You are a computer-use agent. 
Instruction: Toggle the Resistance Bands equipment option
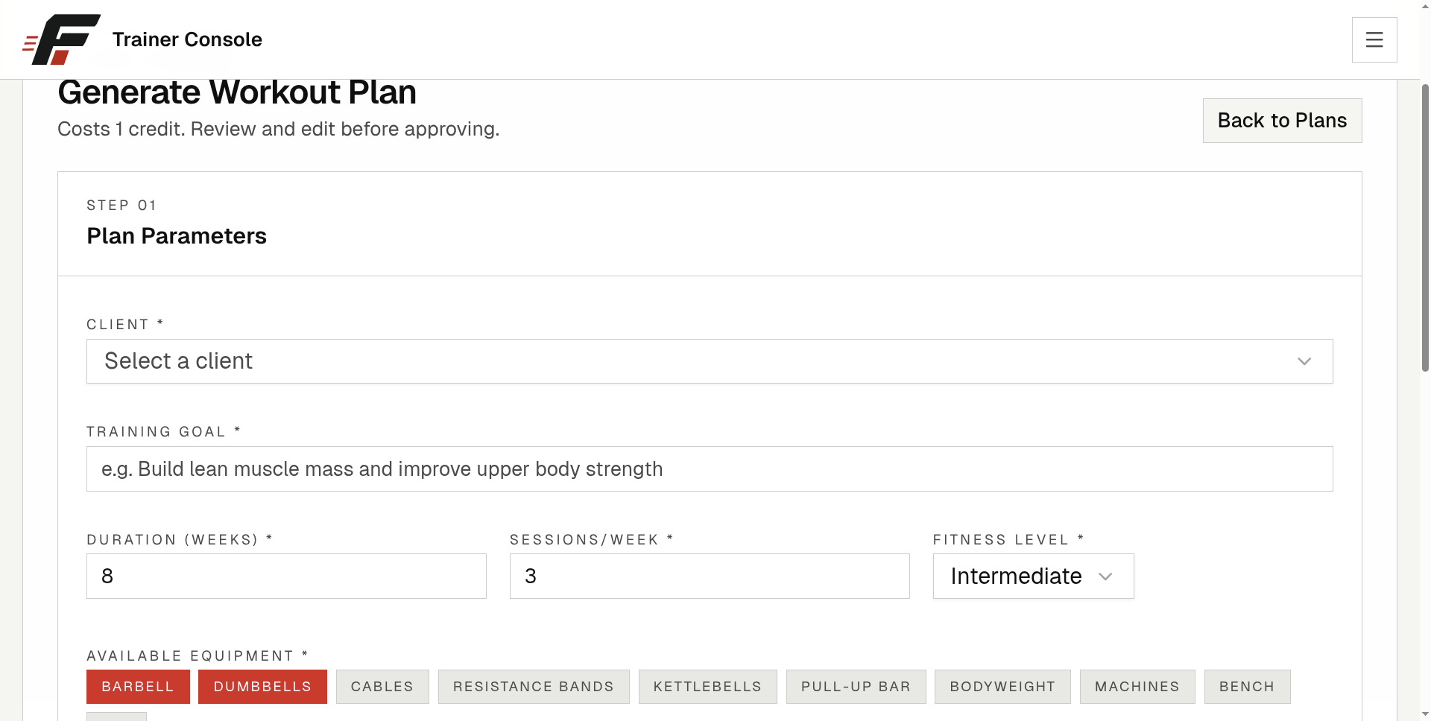[x=534, y=687]
